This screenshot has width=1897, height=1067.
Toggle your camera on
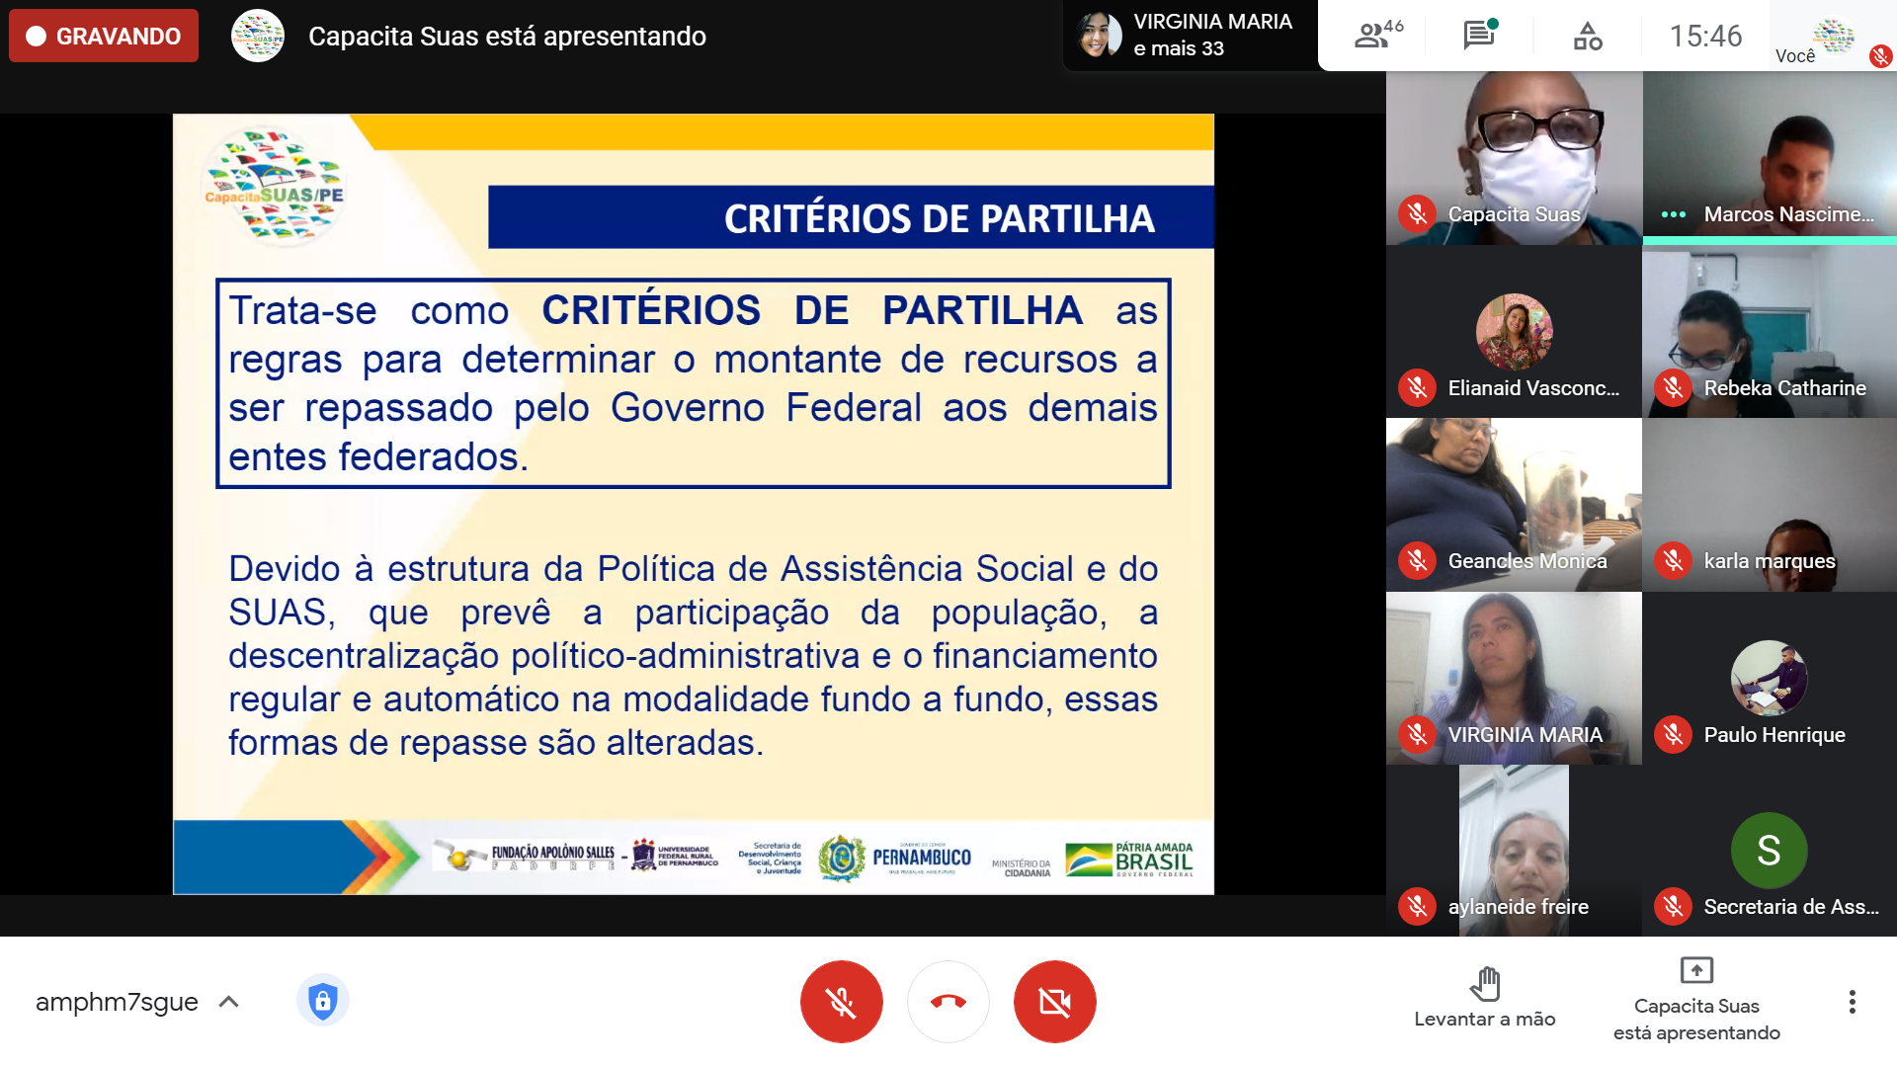coord(1054,1002)
